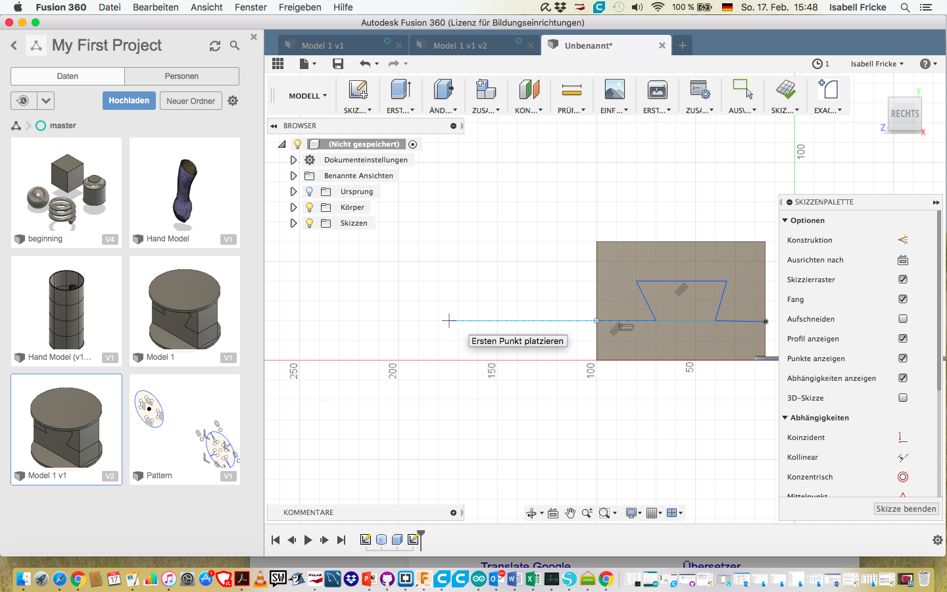The height and width of the screenshot is (592, 947).
Task: Click the save icon in toolbar
Action: [x=338, y=64]
